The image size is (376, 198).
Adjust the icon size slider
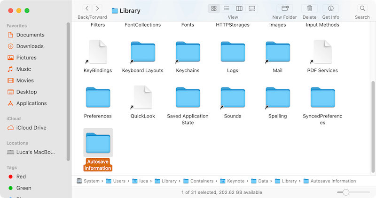pyautogui.click(x=346, y=192)
